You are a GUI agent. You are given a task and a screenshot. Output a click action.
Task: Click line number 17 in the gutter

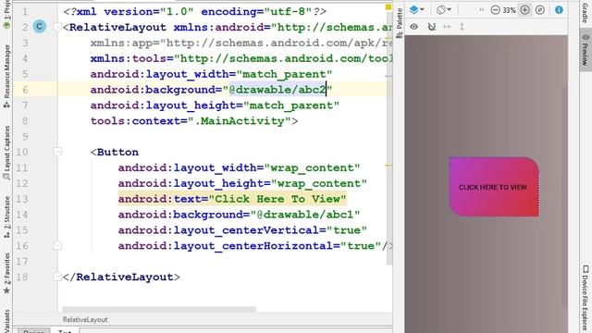click(21, 261)
